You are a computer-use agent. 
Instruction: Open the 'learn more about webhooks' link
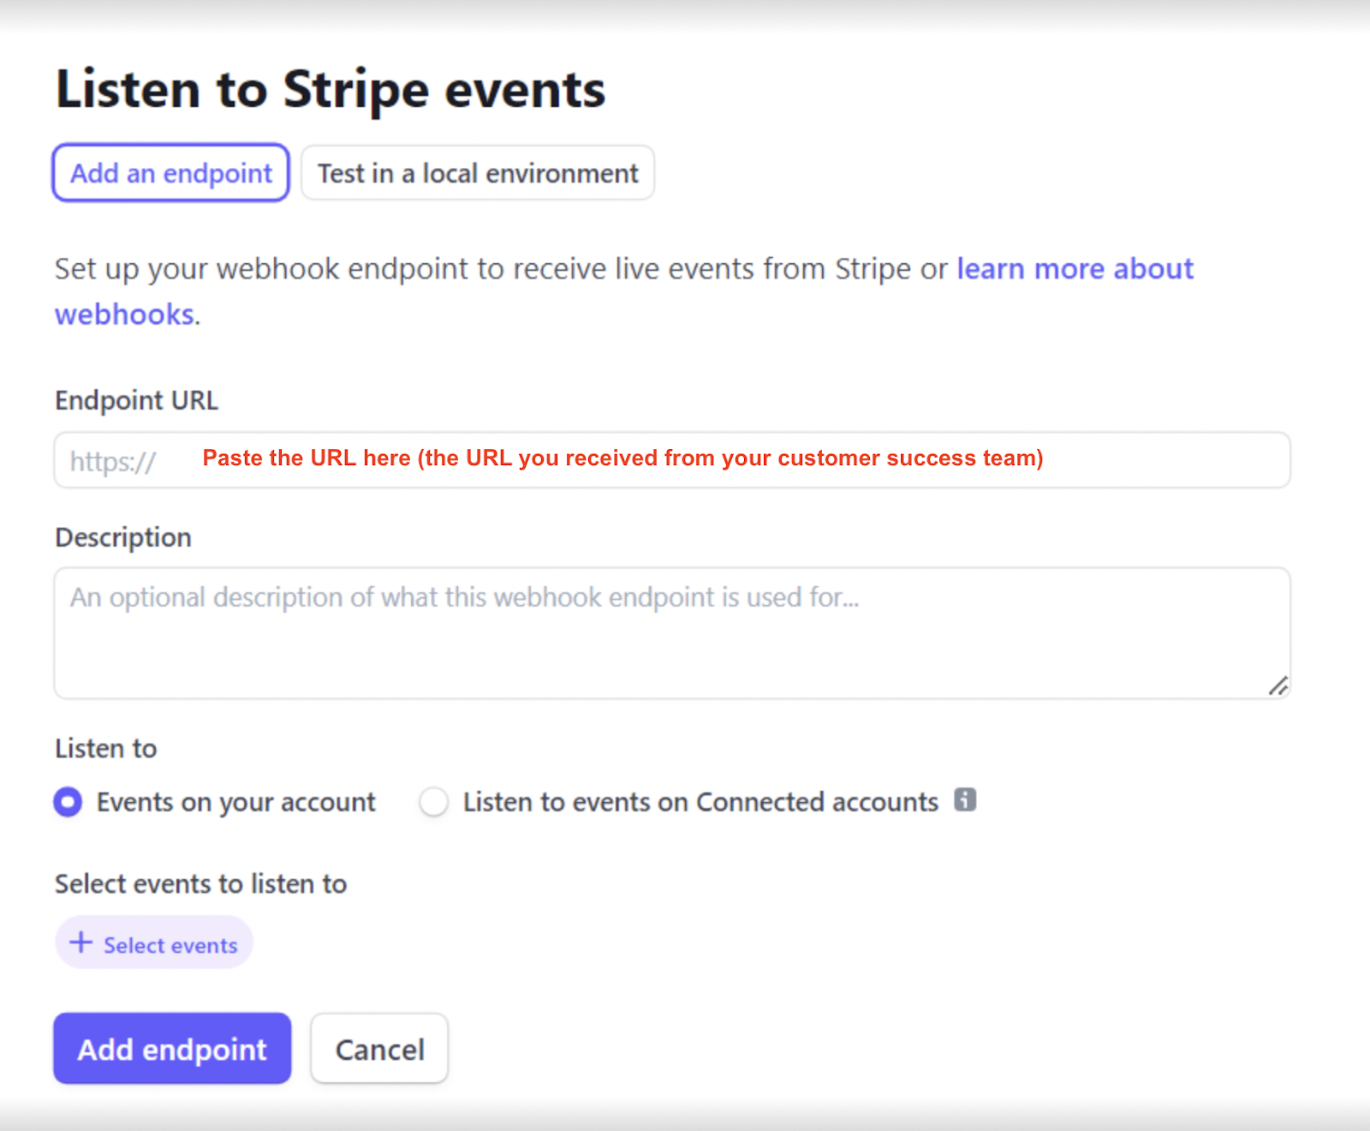[x=1075, y=269]
